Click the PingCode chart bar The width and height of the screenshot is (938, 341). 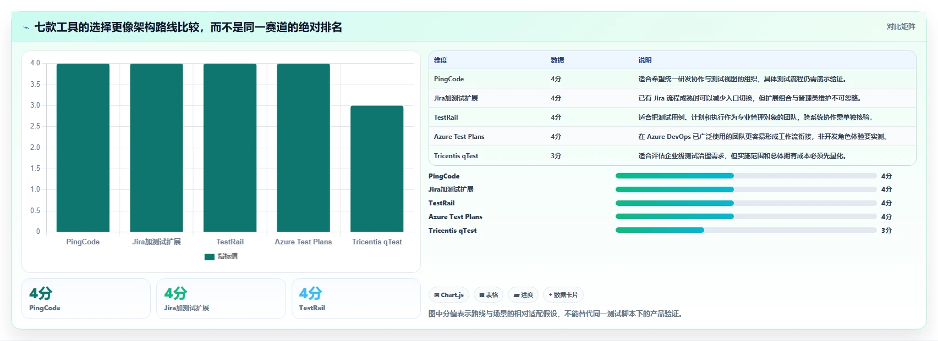(x=83, y=147)
